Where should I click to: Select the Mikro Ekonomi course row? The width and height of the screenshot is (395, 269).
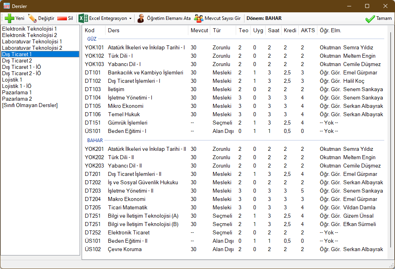point(125,106)
